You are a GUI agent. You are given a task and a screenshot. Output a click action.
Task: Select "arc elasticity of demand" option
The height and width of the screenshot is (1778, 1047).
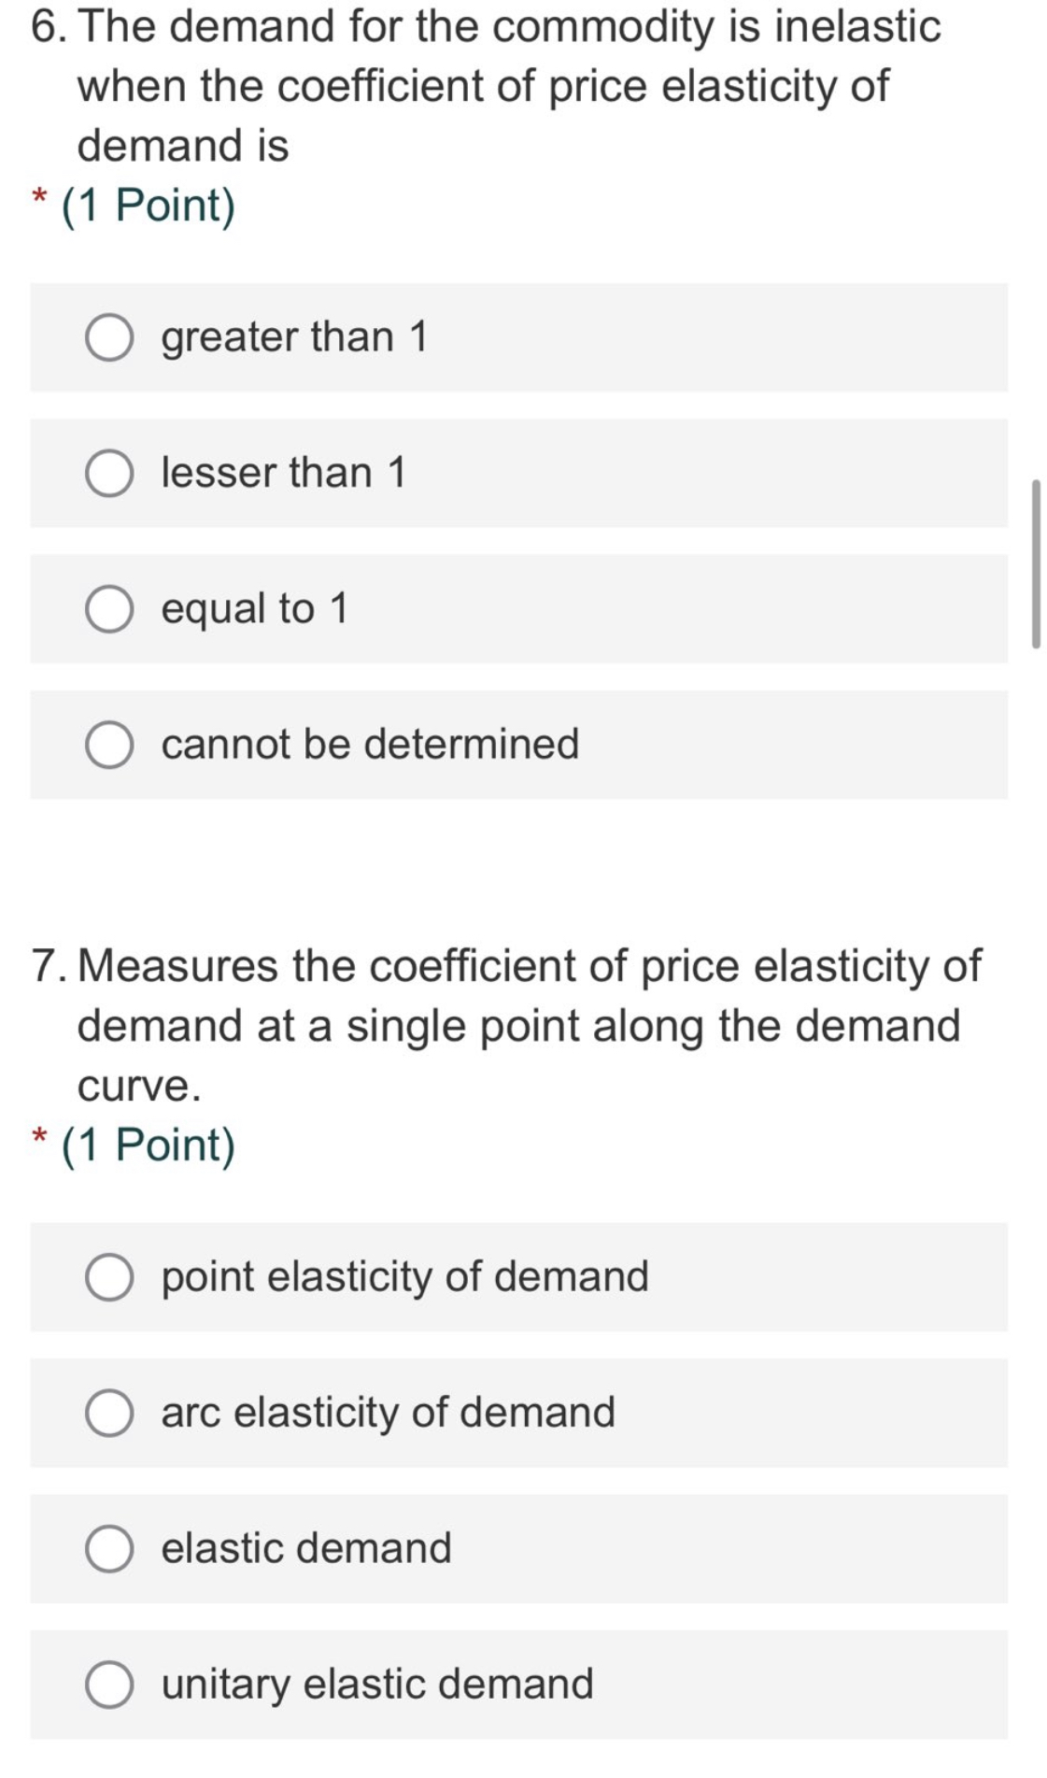[109, 1413]
